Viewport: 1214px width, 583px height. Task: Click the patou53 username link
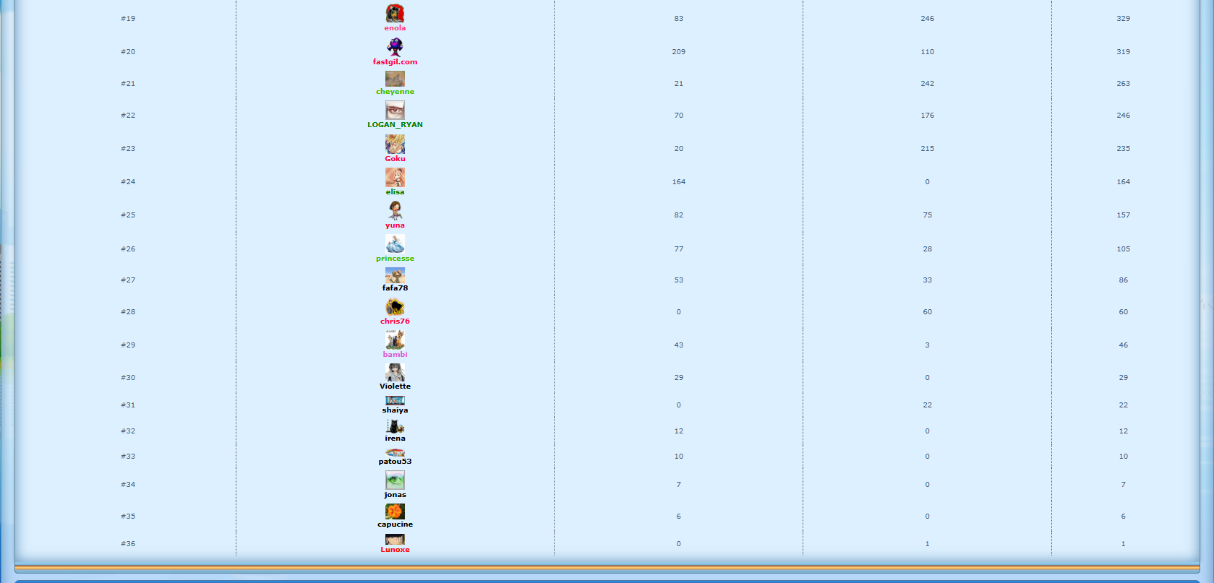(x=395, y=462)
